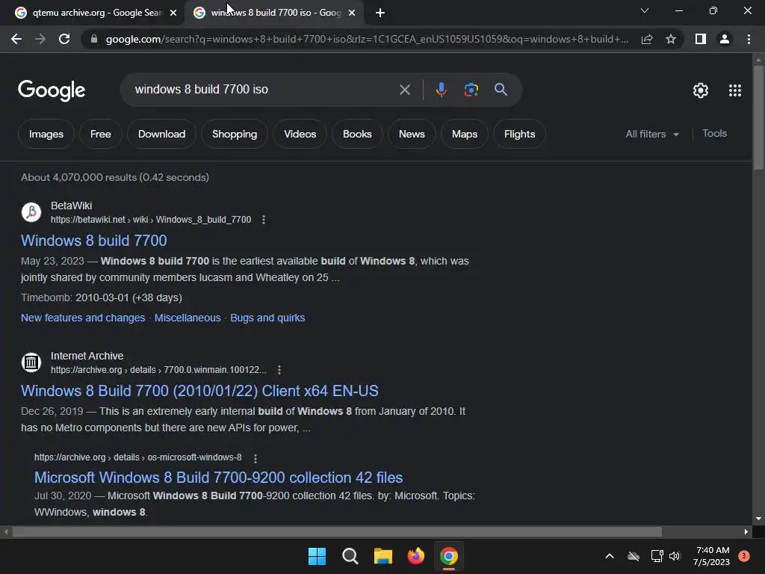
Task: Open Chrome side panel
Action: [701, 39]
